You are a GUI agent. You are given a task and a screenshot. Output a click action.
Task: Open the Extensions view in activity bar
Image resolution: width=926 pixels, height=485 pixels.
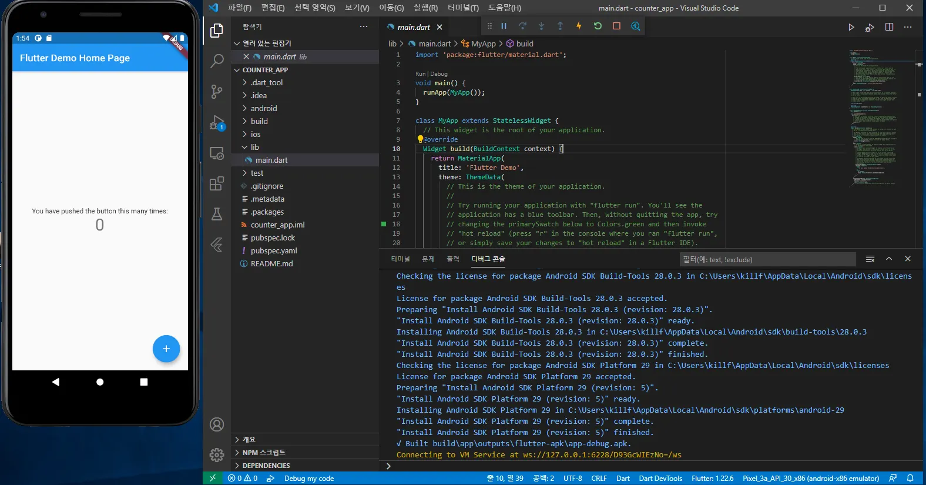(x=217, y=183)
